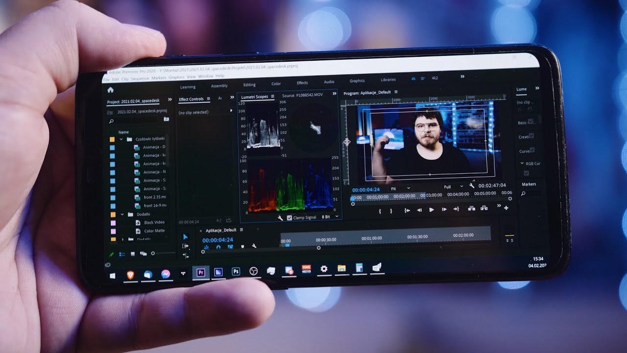Click Go to In point button
This screenshot has height=353, width=627.
407,210
